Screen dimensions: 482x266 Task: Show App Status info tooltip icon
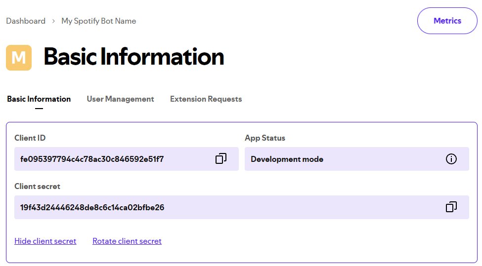[x=451, y=159]
